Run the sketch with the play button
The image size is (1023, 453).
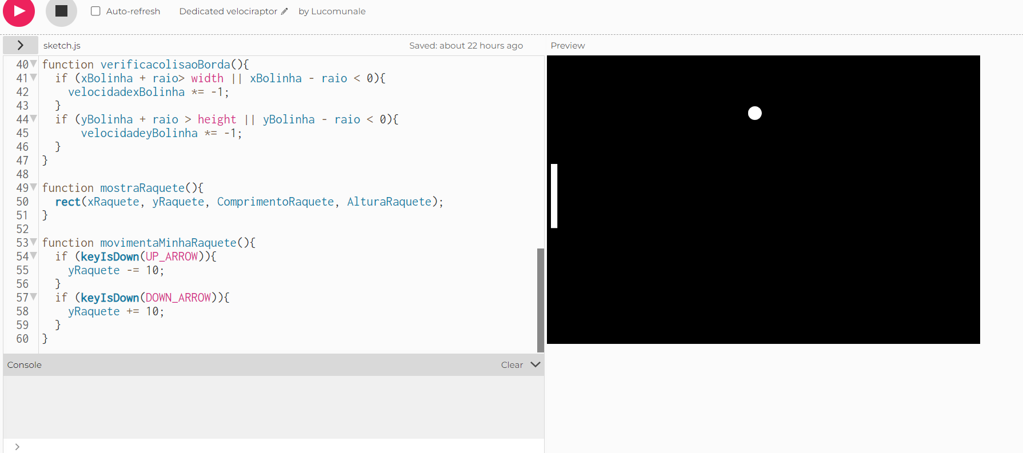click(x=19, y=11)
